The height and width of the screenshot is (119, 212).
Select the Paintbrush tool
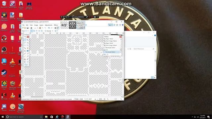coord(25,54)
